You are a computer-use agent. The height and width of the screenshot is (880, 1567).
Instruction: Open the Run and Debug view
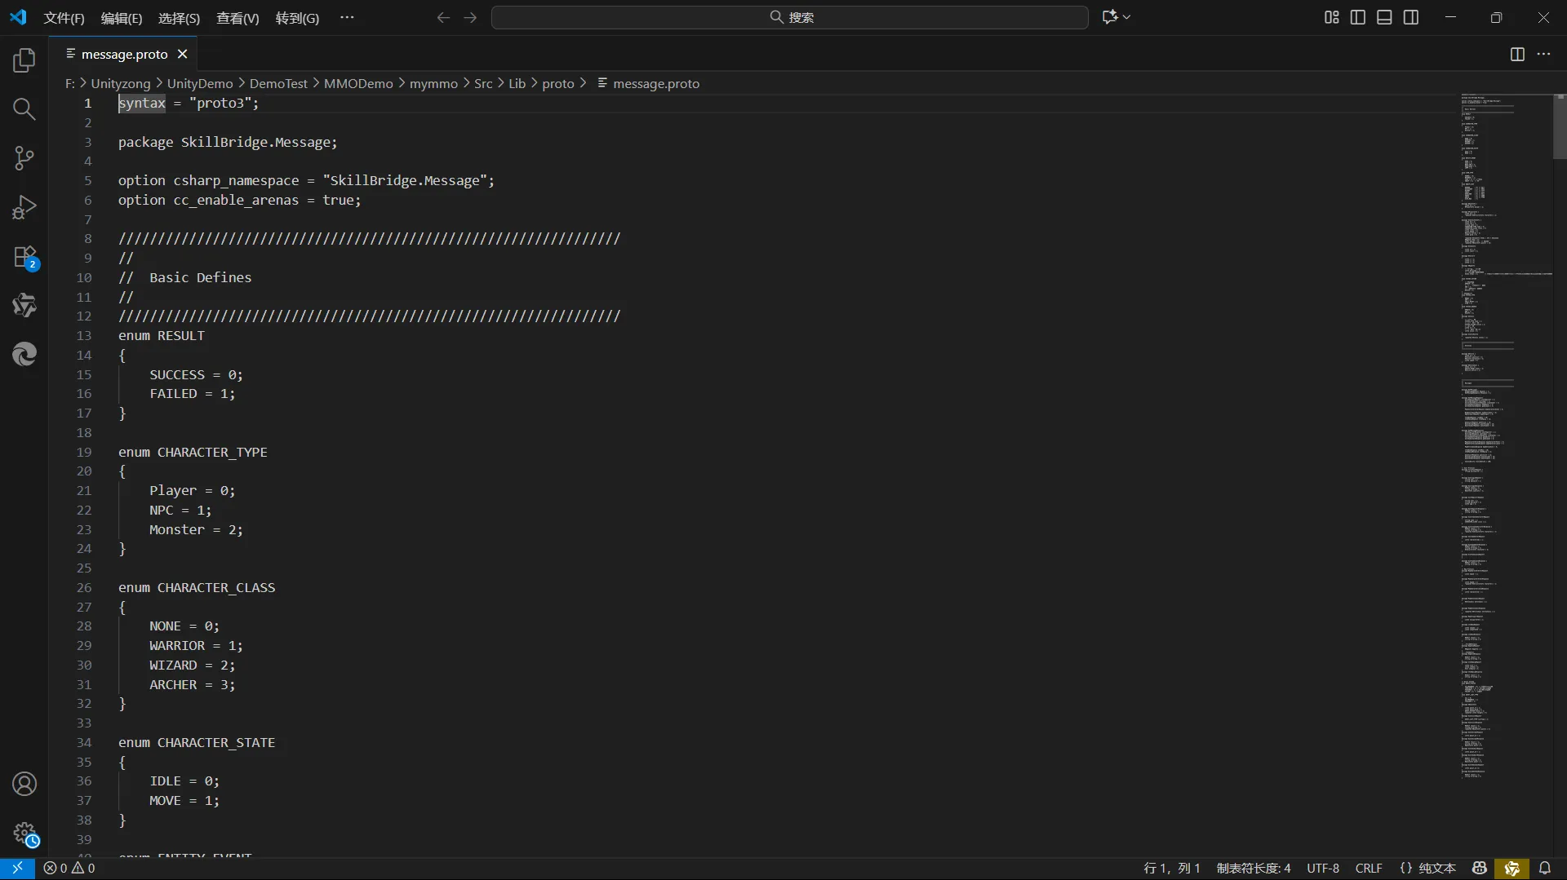(24, 207)
